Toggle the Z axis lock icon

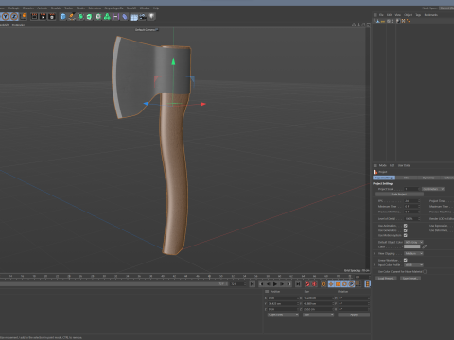pyautogui.click(x=14, y=16)
